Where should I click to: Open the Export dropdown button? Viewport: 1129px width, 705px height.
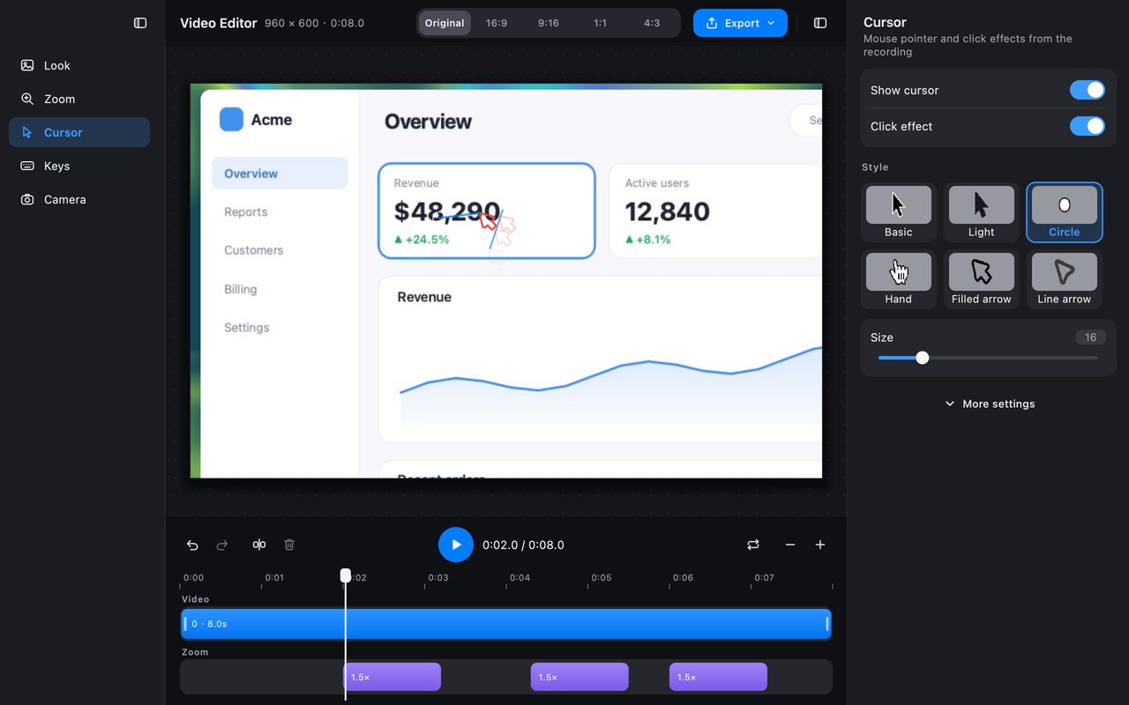(740, 23)
